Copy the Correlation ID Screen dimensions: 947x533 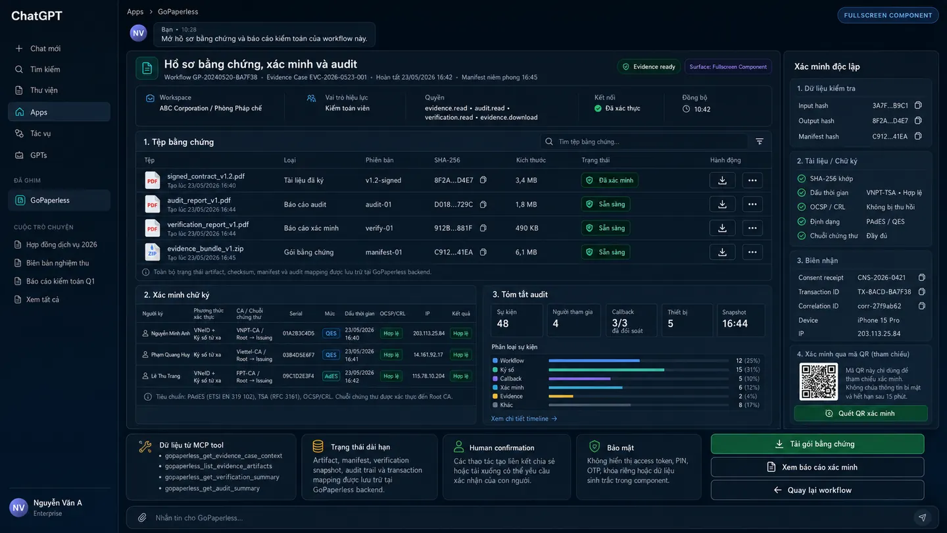tap(921, 306)
